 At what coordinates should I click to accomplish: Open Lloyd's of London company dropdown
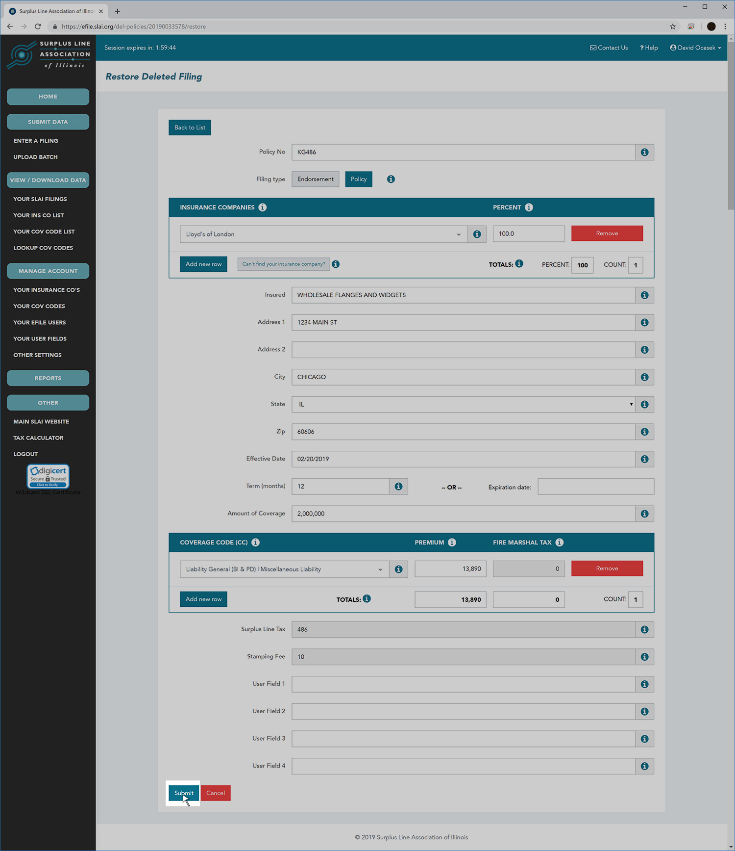[x=323, y=234]
